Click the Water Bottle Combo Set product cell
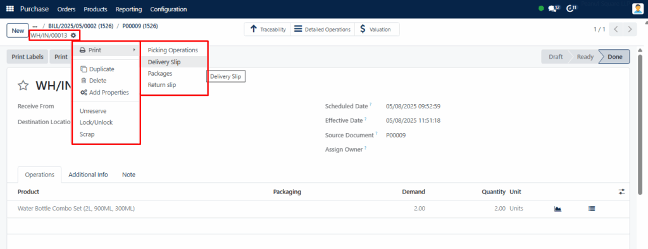The width and height of the screenshot is (648, 249). click(77, 209)
